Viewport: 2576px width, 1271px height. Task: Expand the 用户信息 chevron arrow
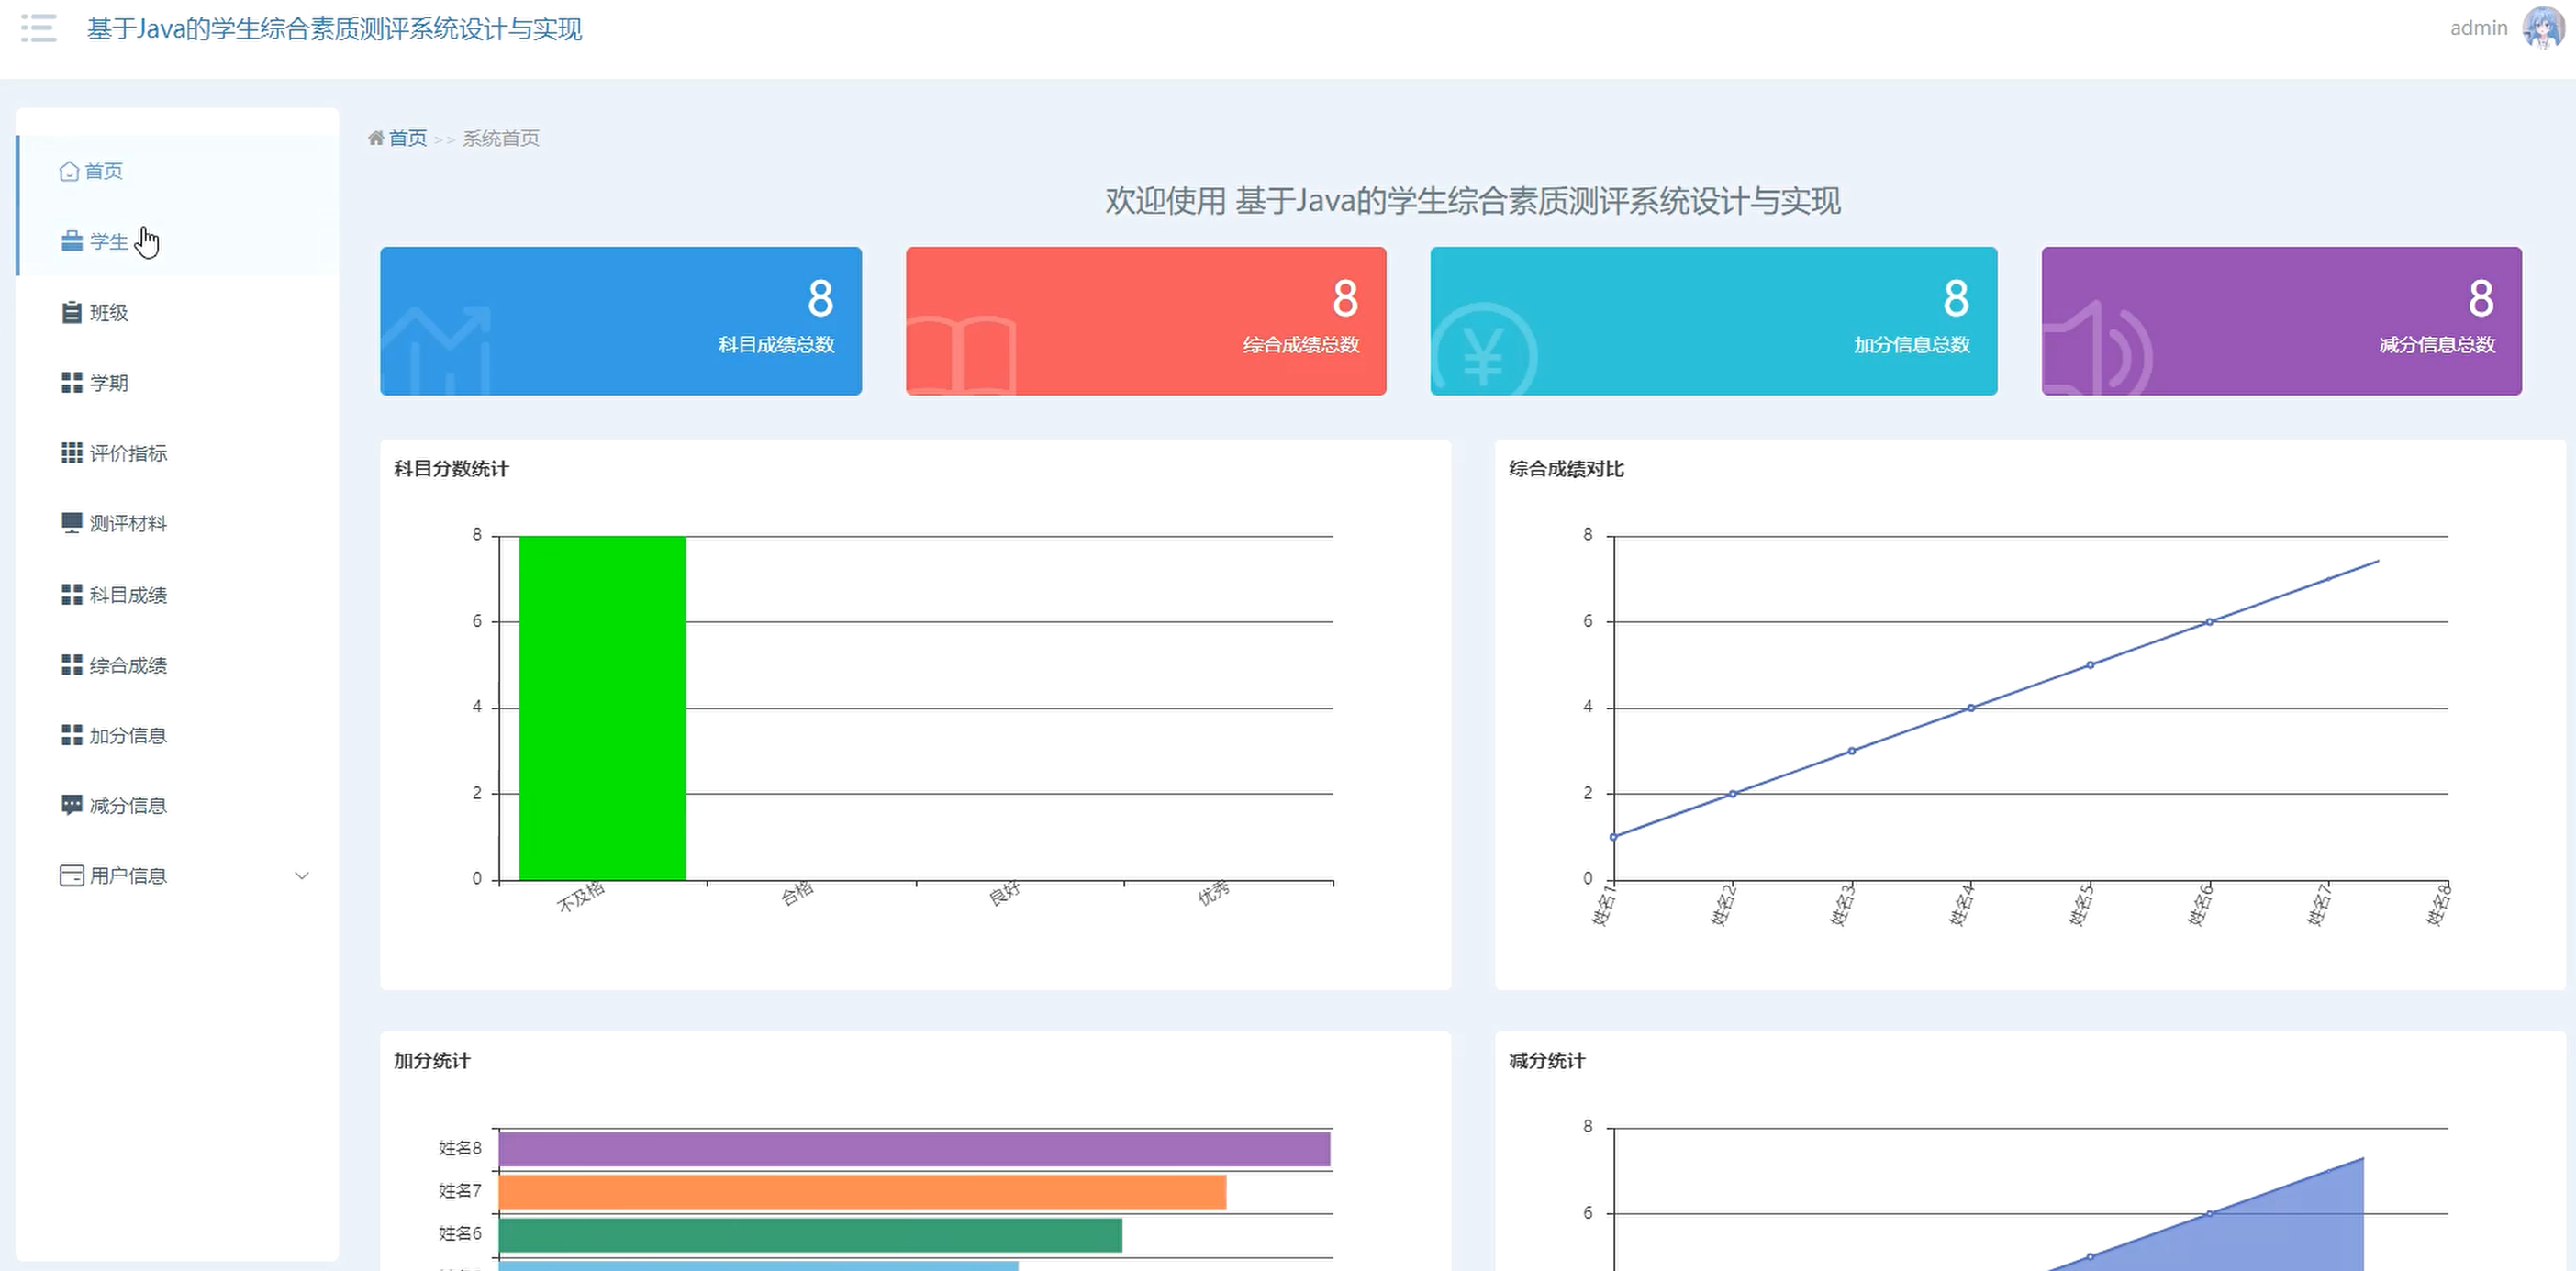pyautogui.click(x=302, y=876)
